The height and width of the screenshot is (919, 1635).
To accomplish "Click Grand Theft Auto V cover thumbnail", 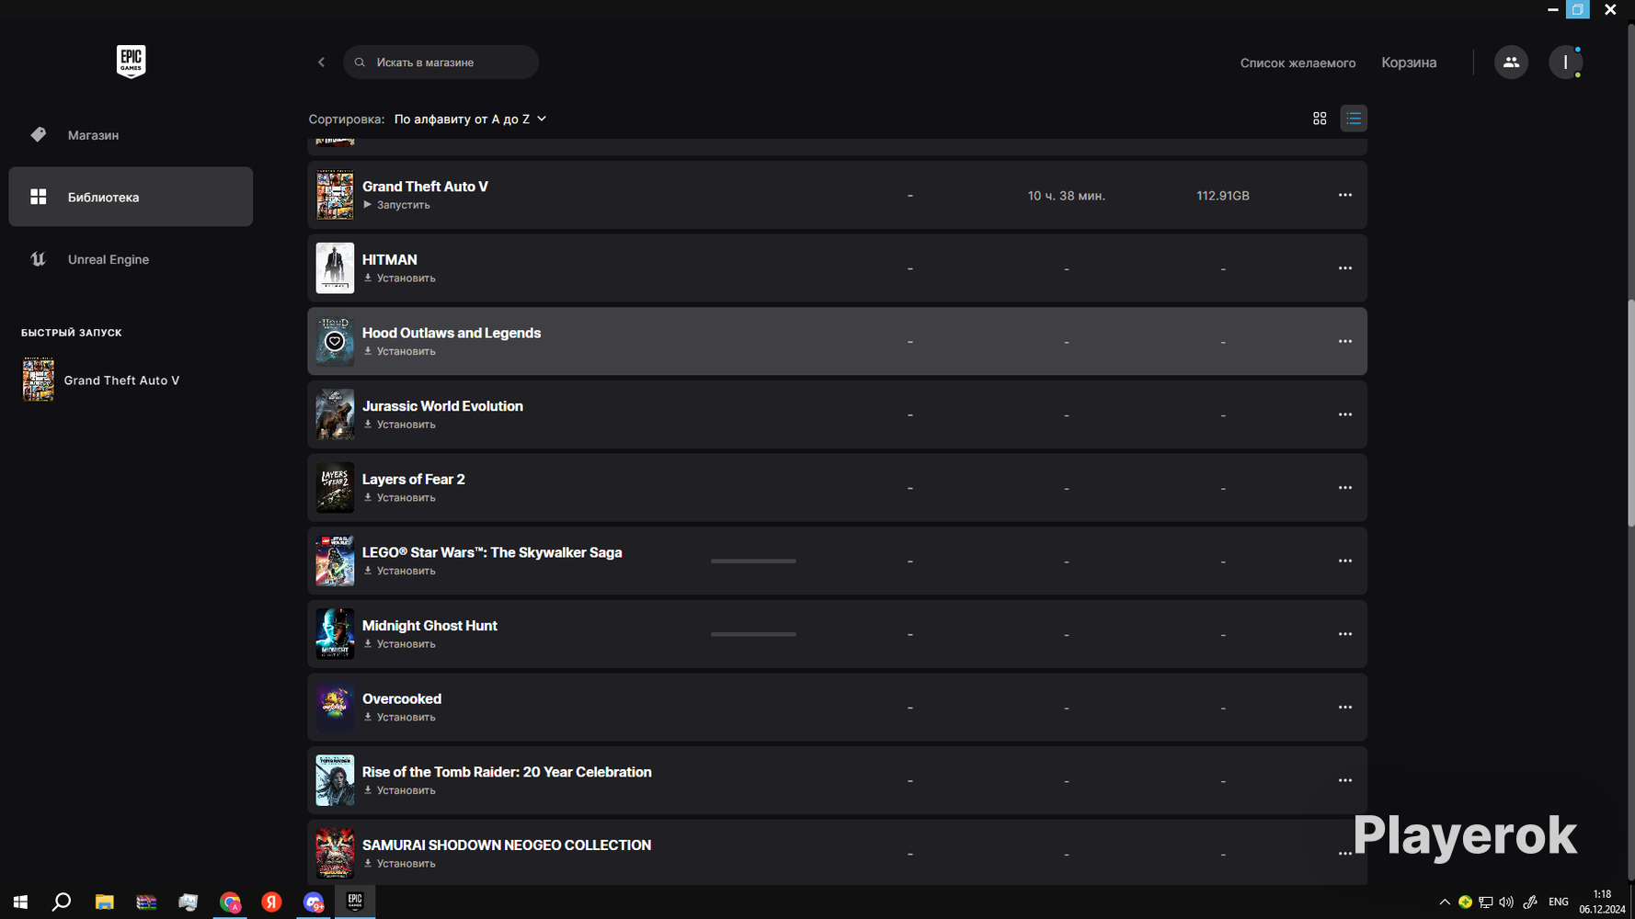I will (x=335, y=195).
